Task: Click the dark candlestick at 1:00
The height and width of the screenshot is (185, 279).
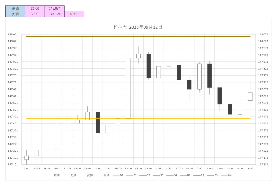Action: tap(210, 75)
